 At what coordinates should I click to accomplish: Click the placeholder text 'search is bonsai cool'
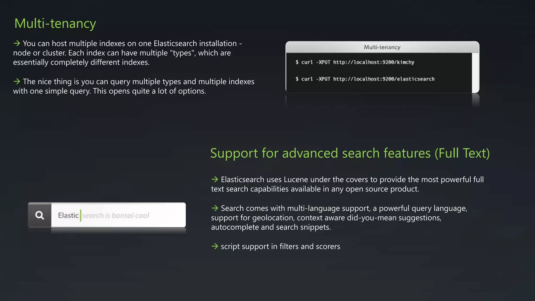[x=115, y=216]
